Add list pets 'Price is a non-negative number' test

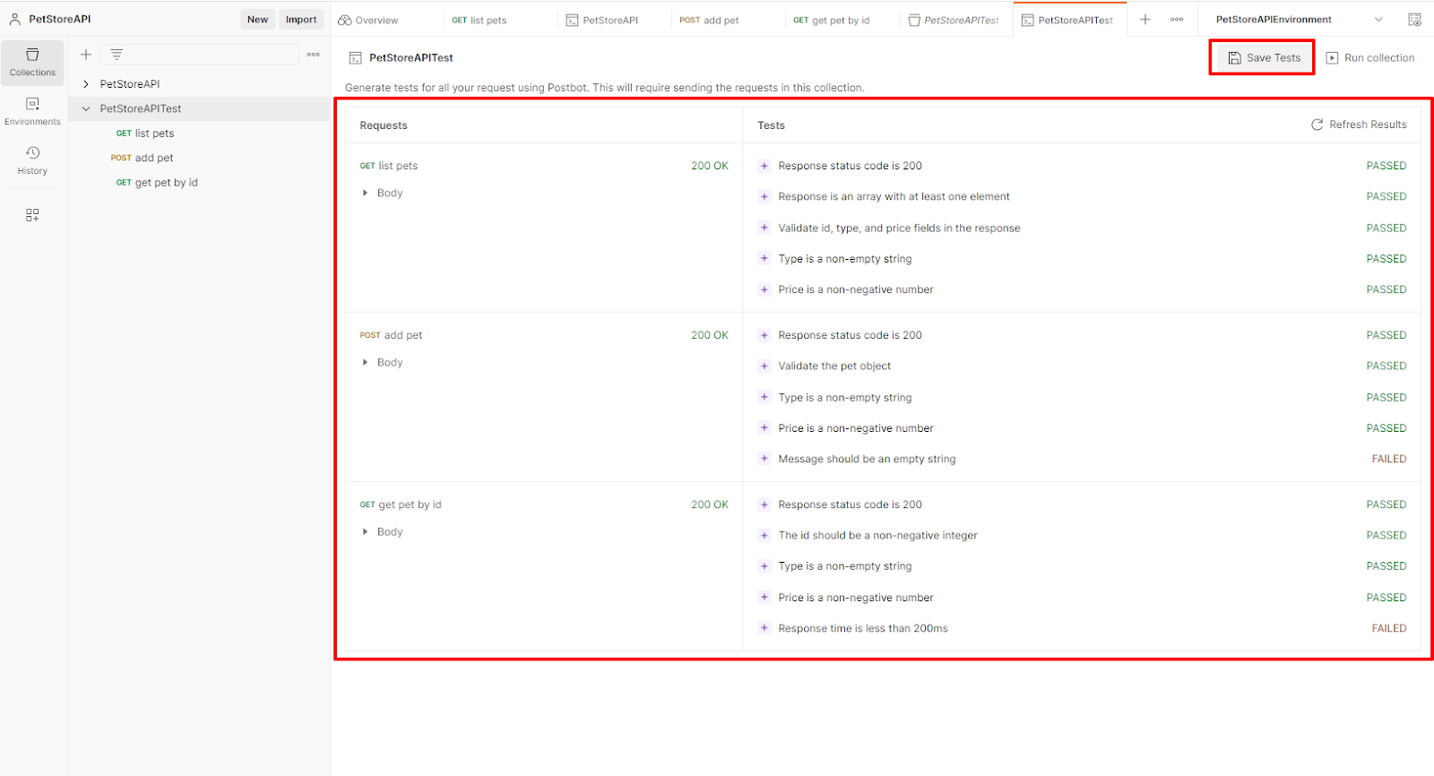click(765, 289)
